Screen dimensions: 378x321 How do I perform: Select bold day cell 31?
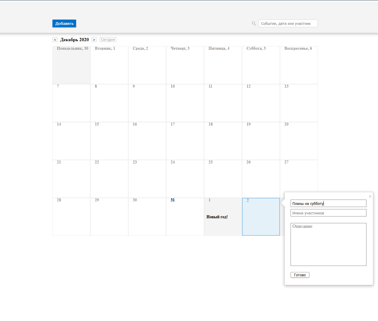[x=185, y=217]
